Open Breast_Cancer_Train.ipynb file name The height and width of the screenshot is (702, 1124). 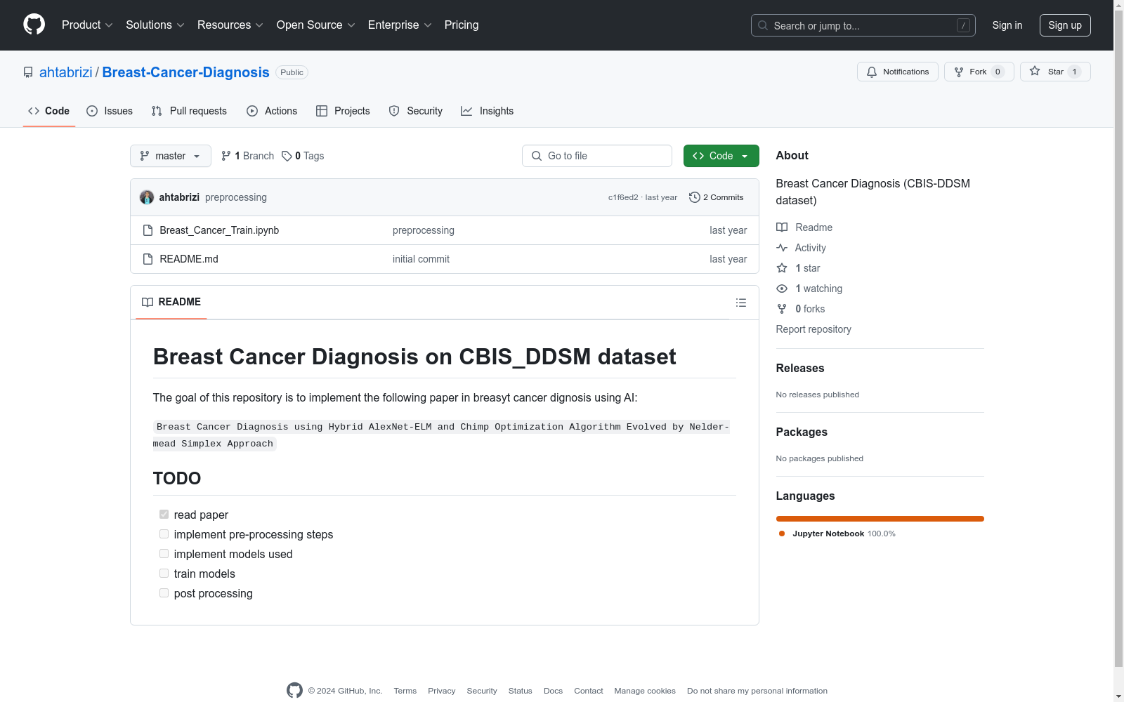(x=219, y=230)
